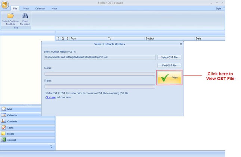
Task: Open the Mail pane icon
Action: 3,109
